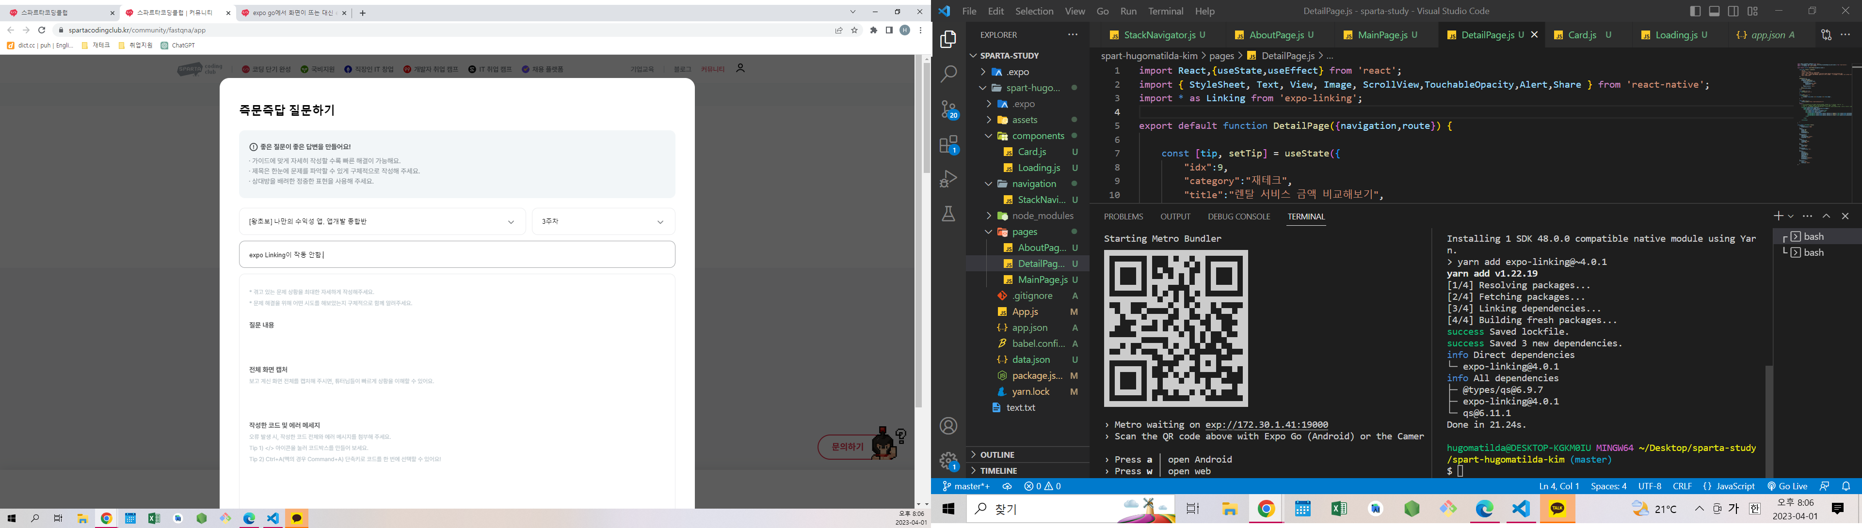Click the share icon in Chrome address bar
The width and height of the screenshot is (1862, 528).
838,31
